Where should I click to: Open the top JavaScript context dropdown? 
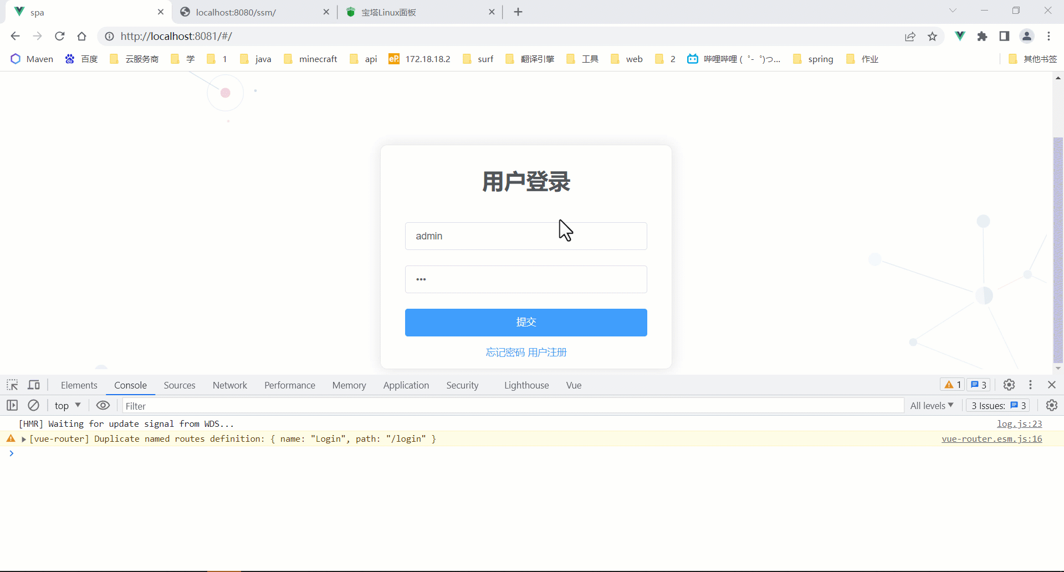(x=68, y=405)
